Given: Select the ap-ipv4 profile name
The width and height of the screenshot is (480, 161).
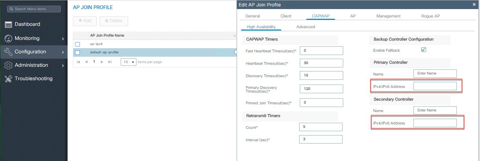Looking at the screenshot, I should (x=96, y=44).
